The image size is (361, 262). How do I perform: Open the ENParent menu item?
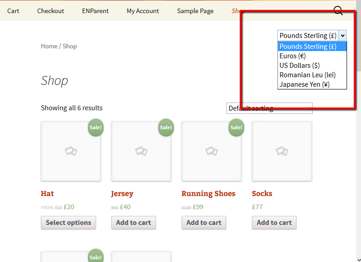click(95, 11)
